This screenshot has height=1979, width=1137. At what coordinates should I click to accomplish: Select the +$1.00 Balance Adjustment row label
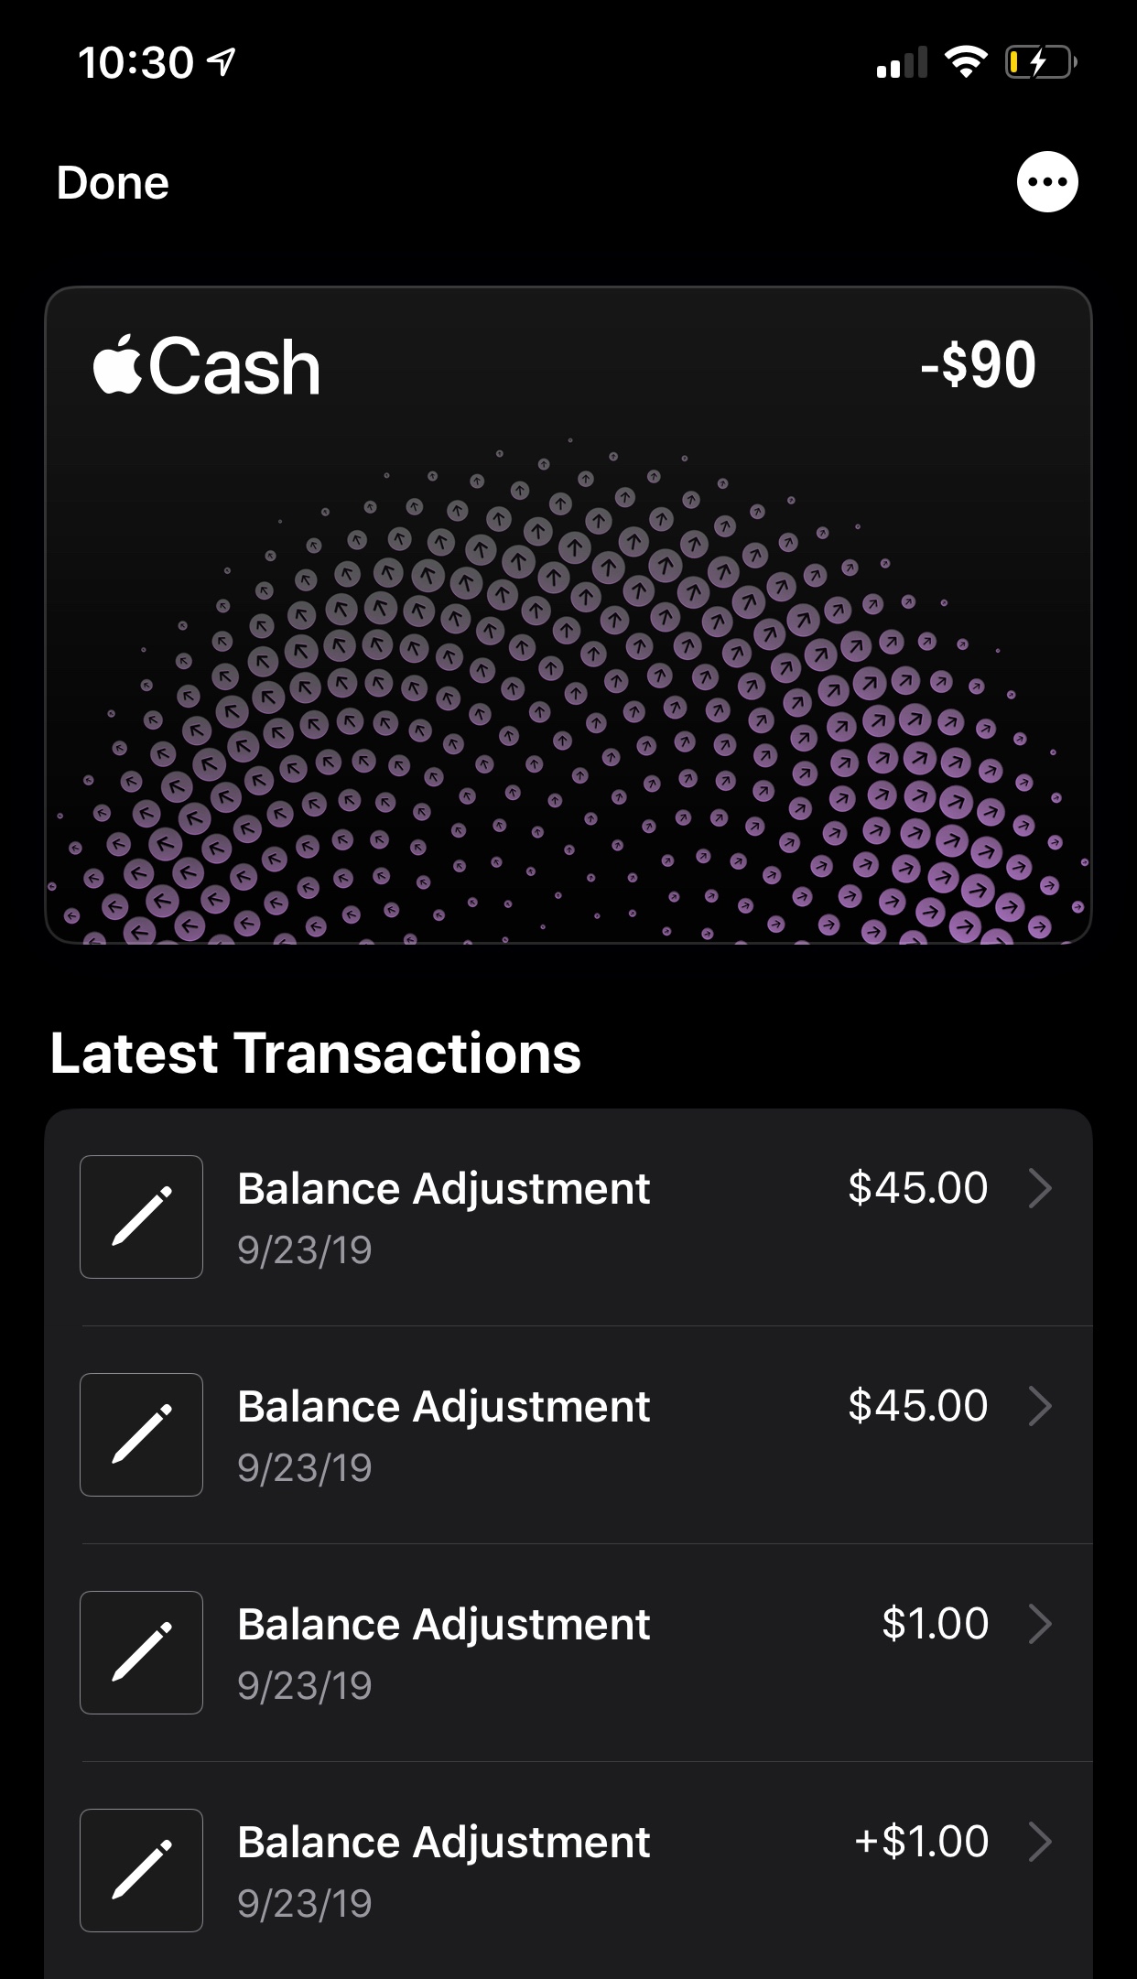443,1843
